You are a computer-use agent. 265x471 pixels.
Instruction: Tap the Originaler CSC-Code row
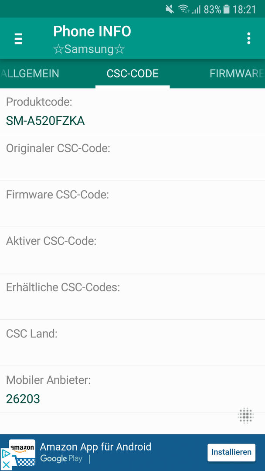132,157
